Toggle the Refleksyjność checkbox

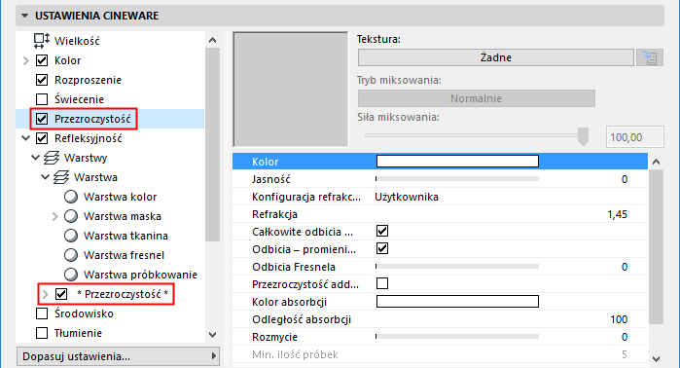(x=42, y=138)
